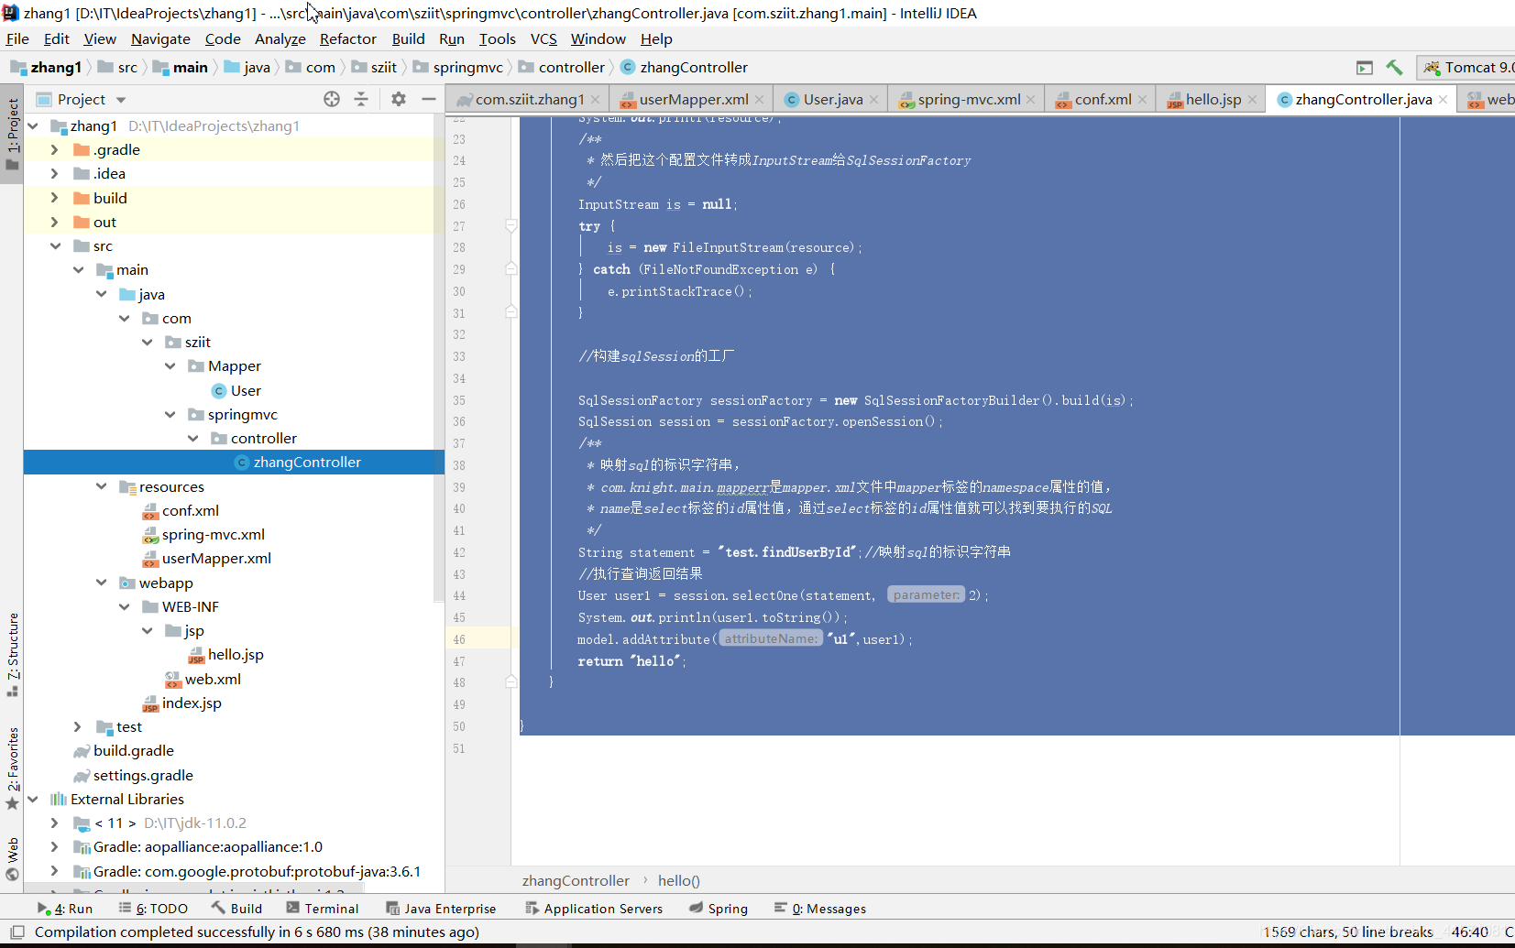The image size is (1515, 948).
Task: Close the userMapper.xml tab
Action: pyautogui.click(x=761, y=99)
